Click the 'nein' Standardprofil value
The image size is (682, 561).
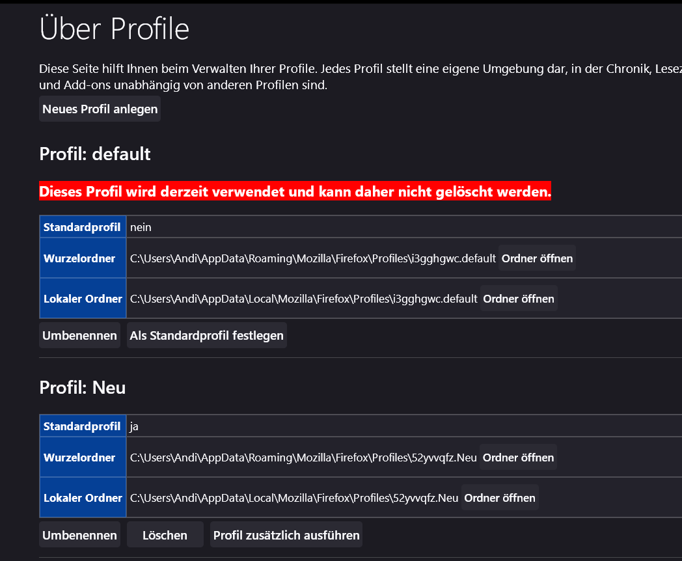click(x=141, y=227)
